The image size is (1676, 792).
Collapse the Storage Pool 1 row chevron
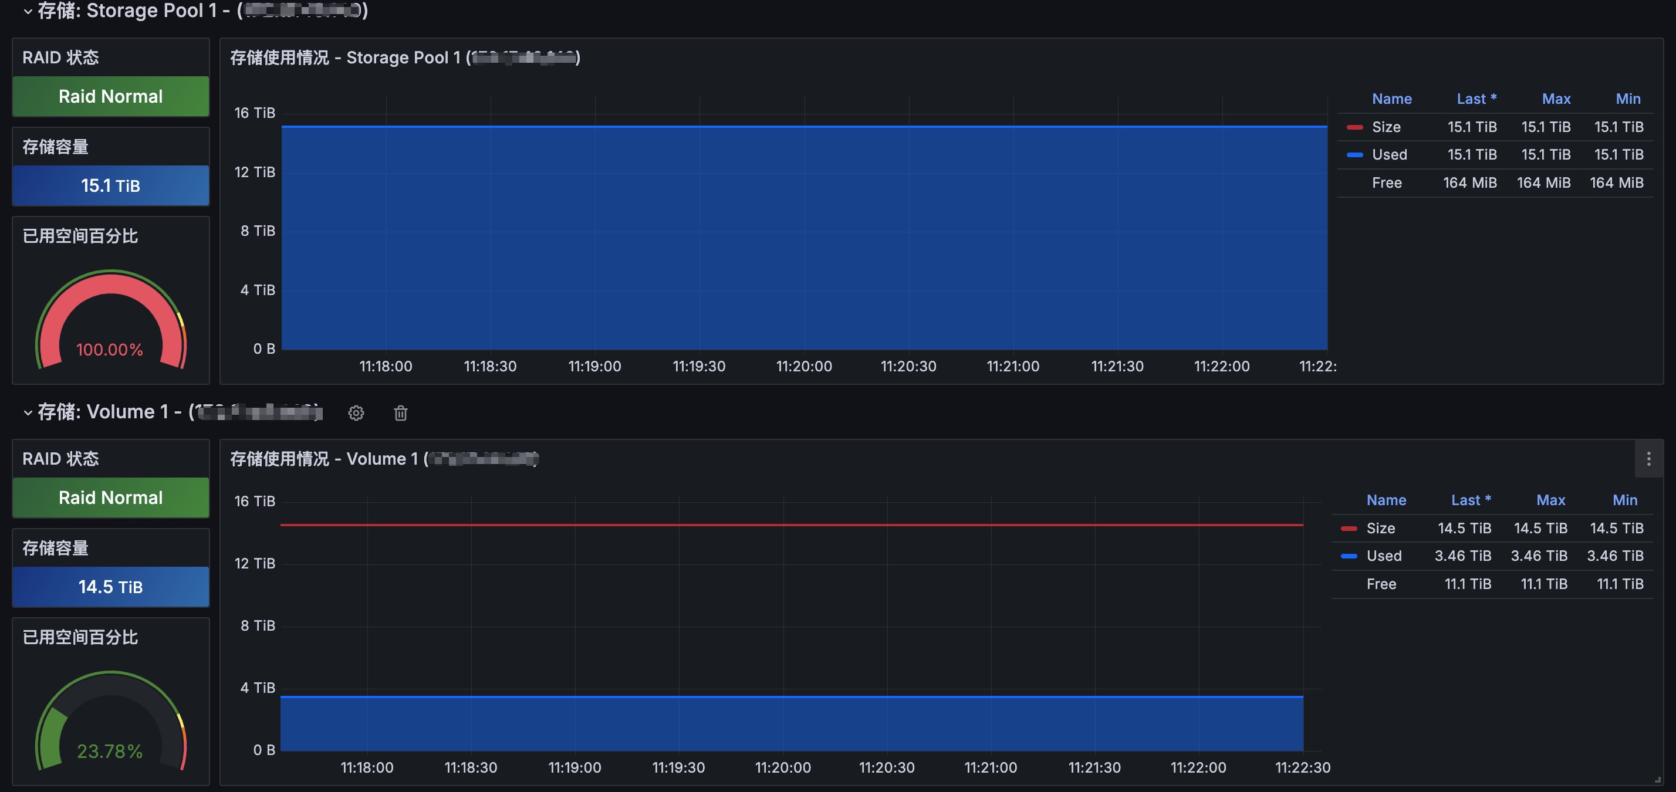tap(28, 11)
